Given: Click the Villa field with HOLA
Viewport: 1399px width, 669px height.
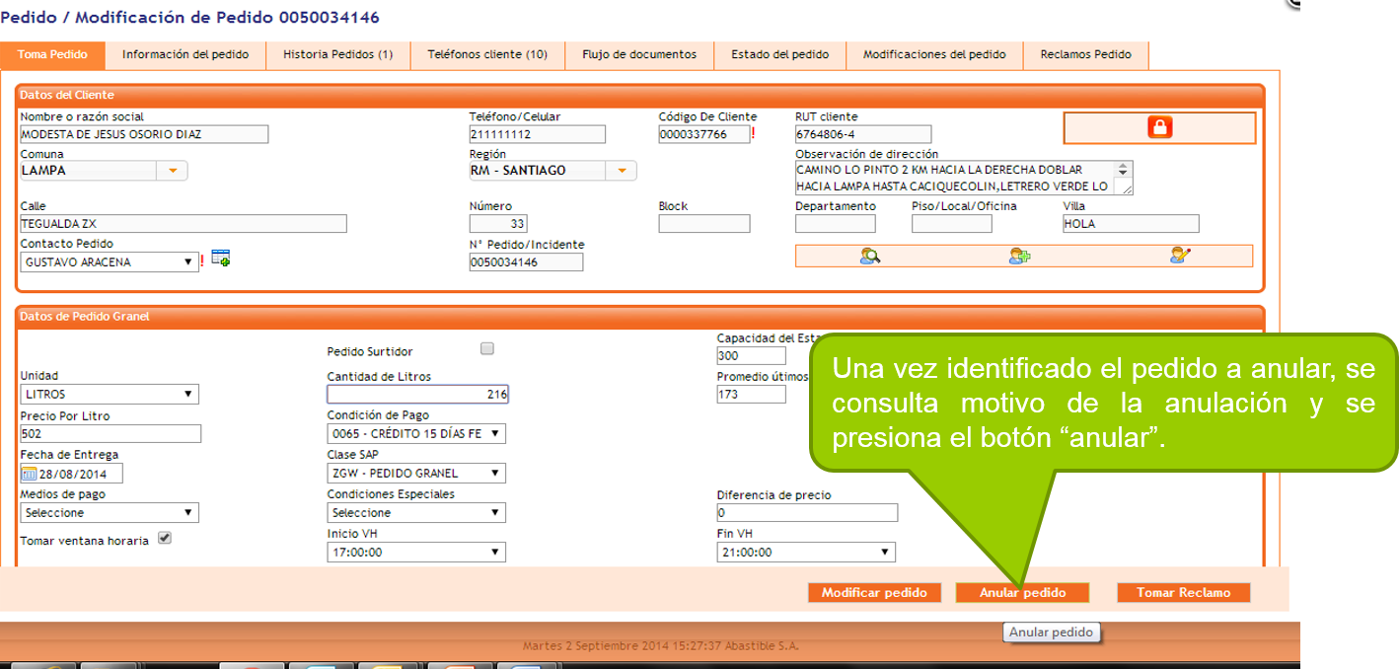Looking at the screenshot, I should pyautogui.click(x=1132, y=224).
